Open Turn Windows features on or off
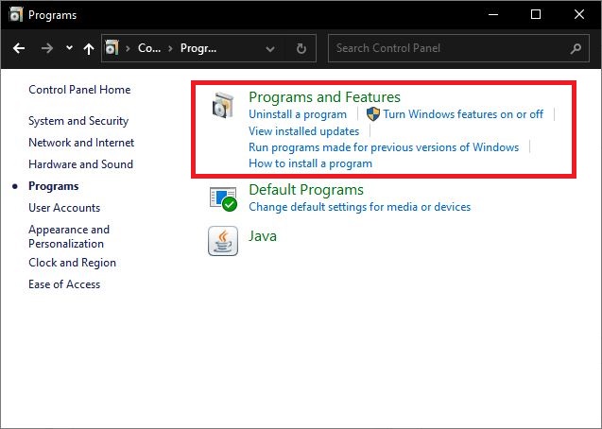 463,114
